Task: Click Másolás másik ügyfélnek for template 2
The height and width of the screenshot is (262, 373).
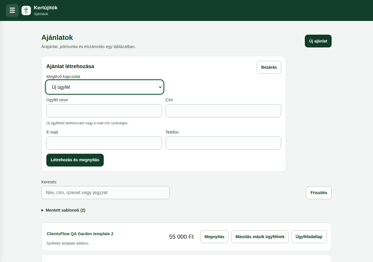Action: click(x=260, y=237)
